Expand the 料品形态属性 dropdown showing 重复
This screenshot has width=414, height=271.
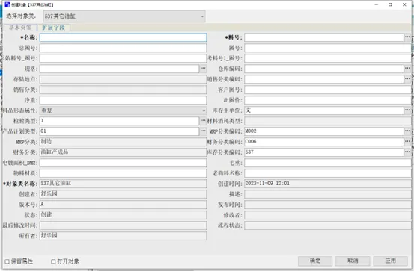tap(123, 110)
